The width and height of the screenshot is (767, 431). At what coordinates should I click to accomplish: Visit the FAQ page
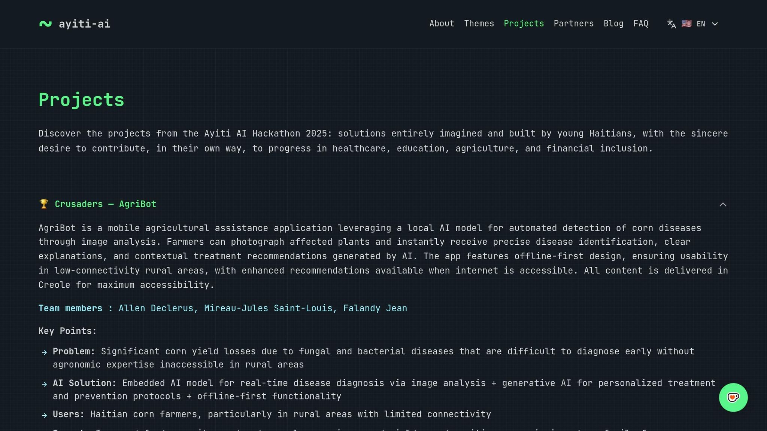pos(641,24)
